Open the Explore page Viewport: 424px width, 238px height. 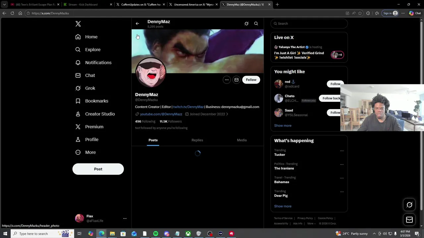[x=88, y=50]
